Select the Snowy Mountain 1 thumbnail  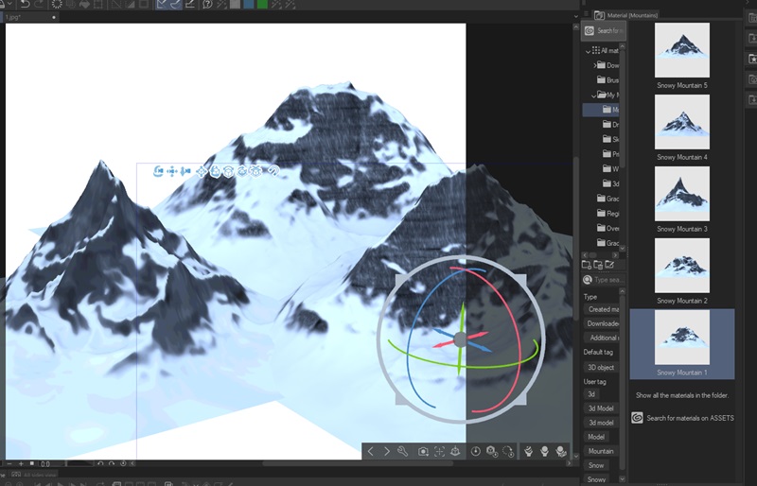681,338
